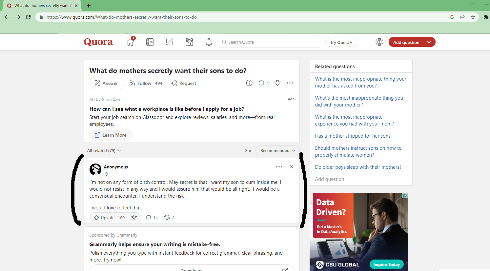Bookmark this page with the star icon

(473, 17)
